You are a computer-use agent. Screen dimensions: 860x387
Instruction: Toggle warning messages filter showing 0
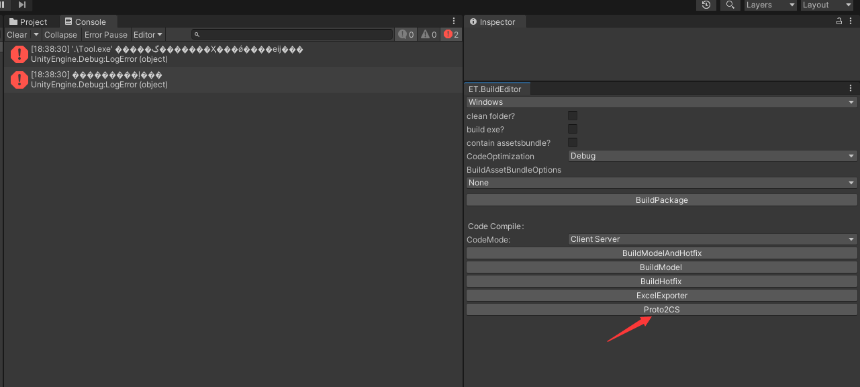tap(428, 34)
